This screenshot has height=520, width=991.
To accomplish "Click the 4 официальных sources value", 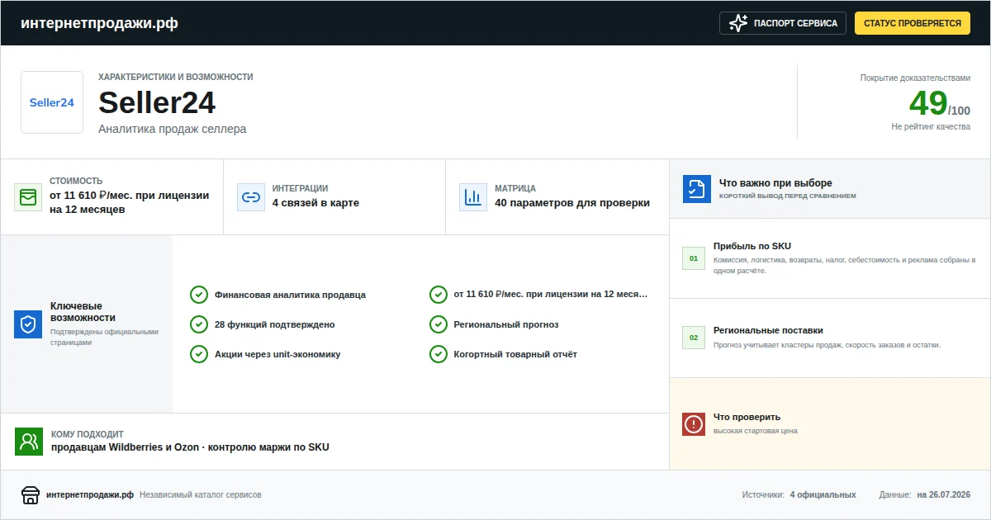I will 823,495.
